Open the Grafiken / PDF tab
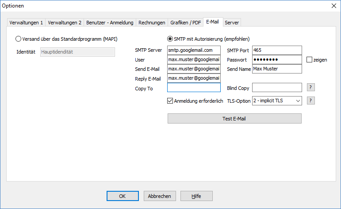 185,23
